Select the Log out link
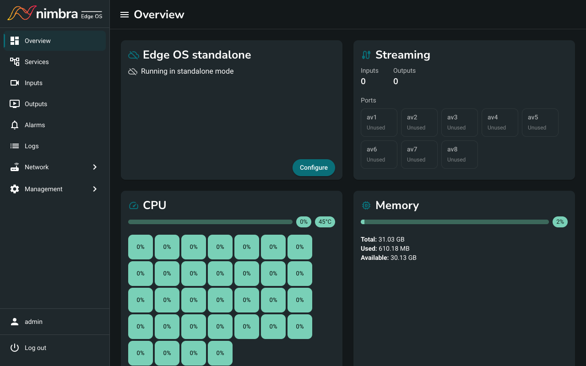Screen dimensions: 586x366 (55, 348)
